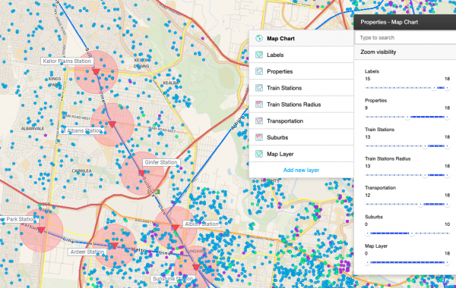This screenshot has height=288, width=456.
Task: Click the Map Layer icon
Action: pos(259,154)
